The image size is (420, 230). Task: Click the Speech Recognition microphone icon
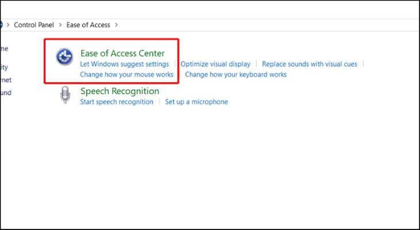pyautogui.click(x=64, y=95)
